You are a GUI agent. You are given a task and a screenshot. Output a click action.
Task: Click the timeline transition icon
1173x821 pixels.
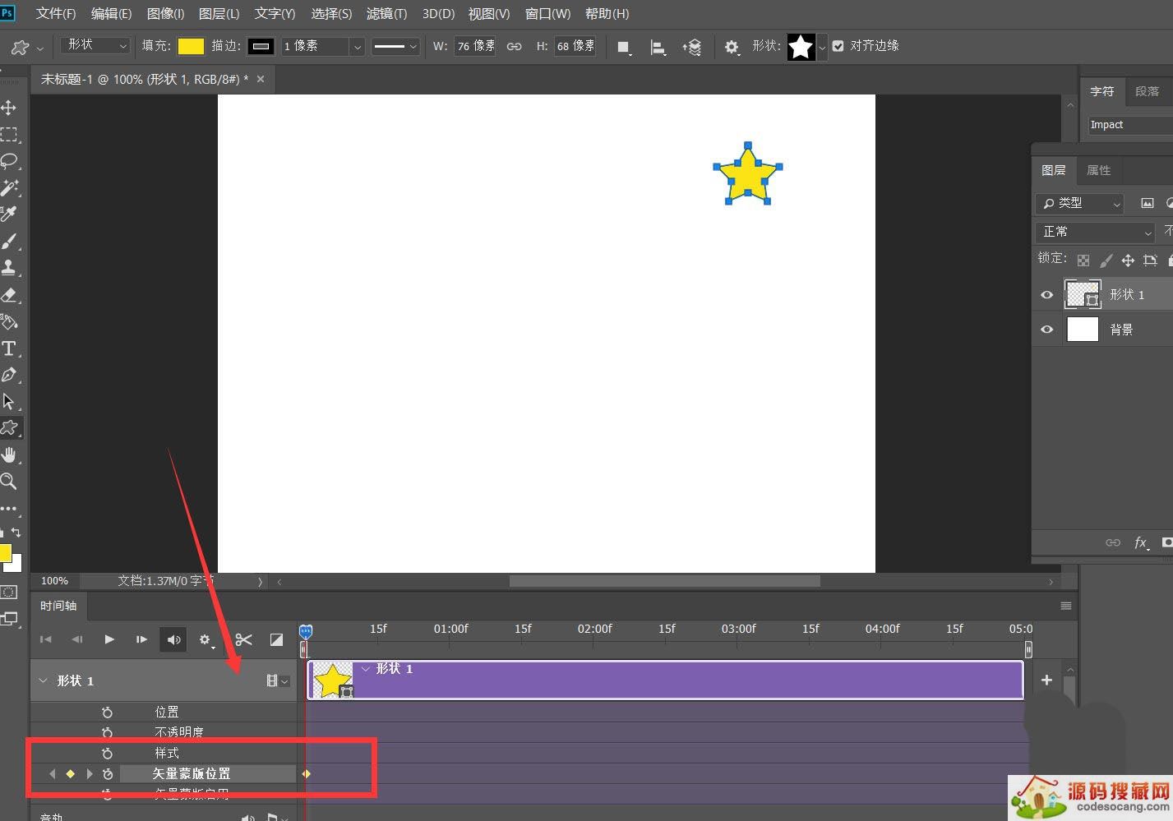276,639
